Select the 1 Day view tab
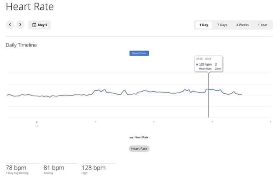Viewport: 280px width, 180px height. (203, 25)
